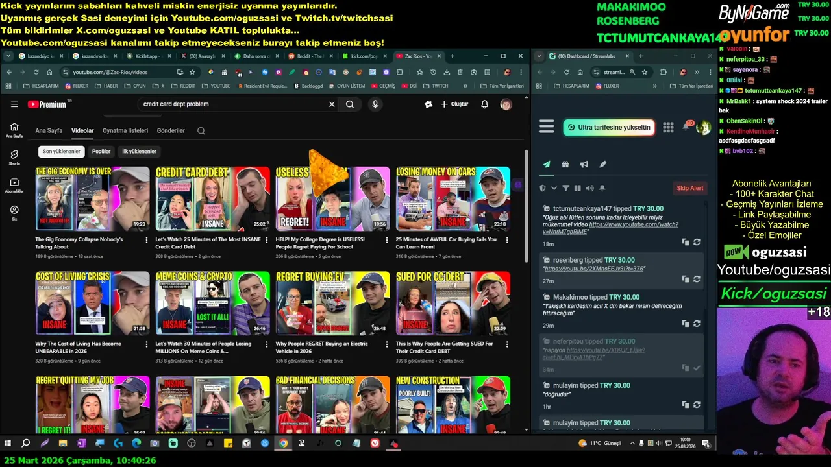Open the TWITCH bookmarks folder

coord(436,86)
